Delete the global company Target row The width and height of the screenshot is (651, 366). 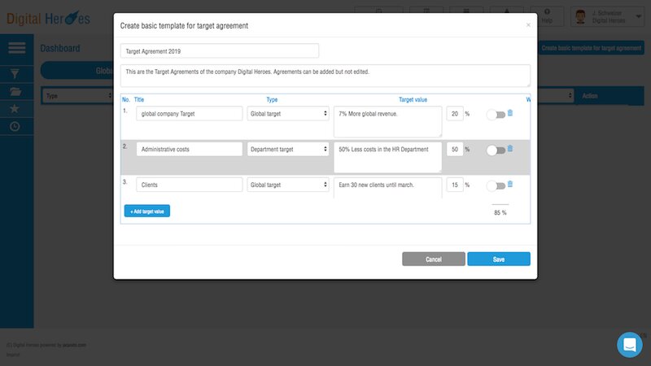click(x=510, y=113)
